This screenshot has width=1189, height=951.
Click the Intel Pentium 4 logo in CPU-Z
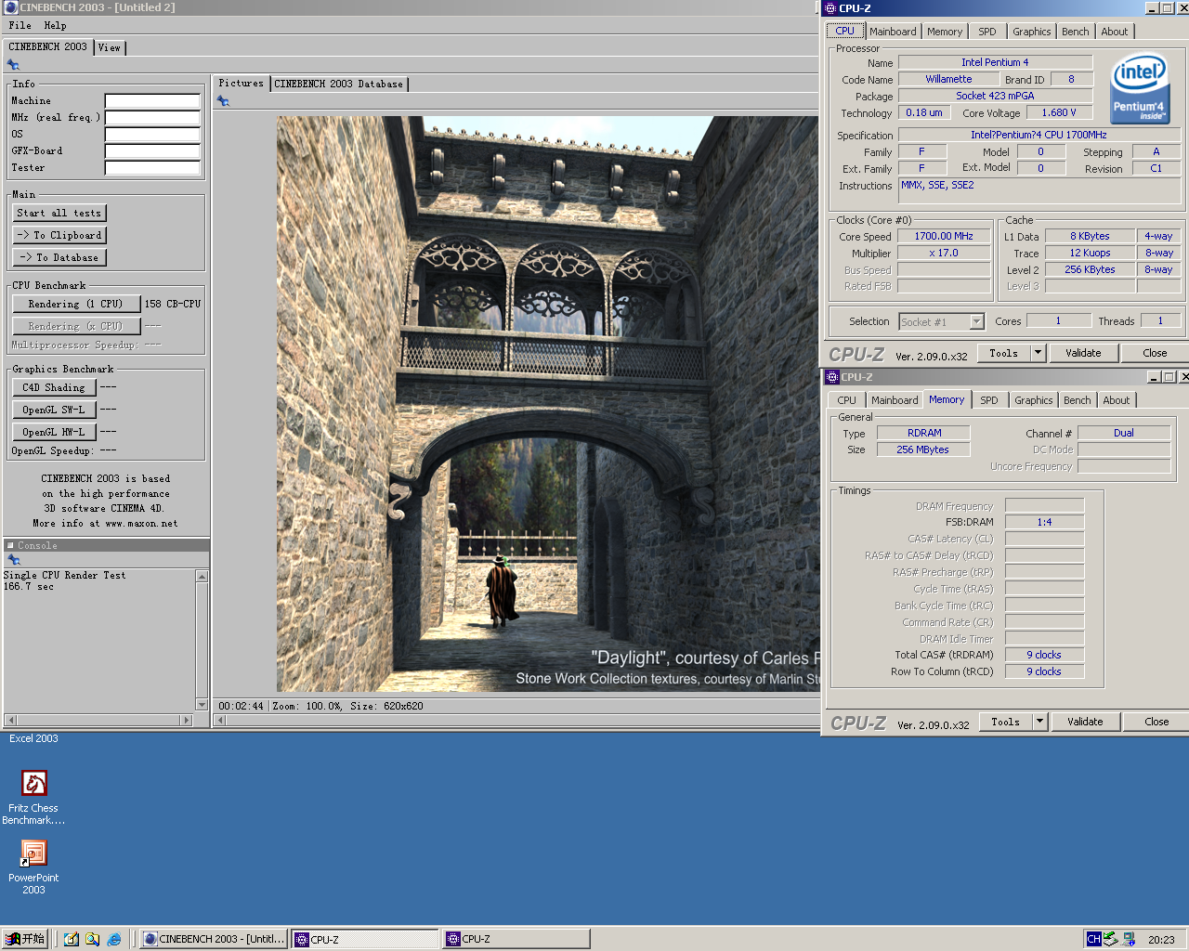[x=1140, y=87]
